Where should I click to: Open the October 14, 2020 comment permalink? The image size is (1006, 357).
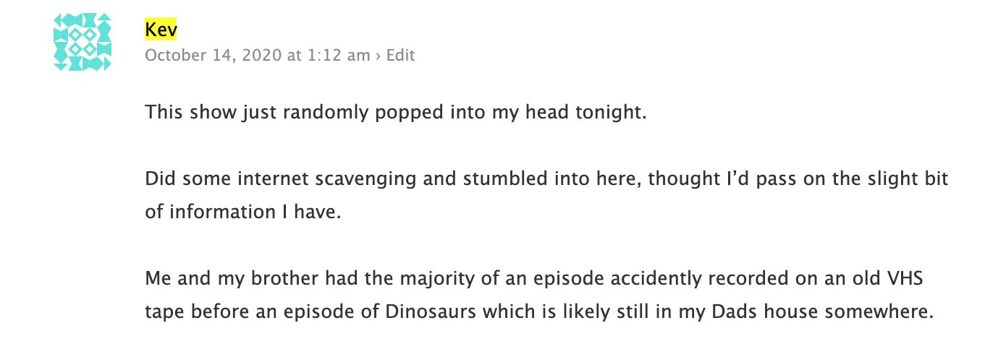point(257,56)
